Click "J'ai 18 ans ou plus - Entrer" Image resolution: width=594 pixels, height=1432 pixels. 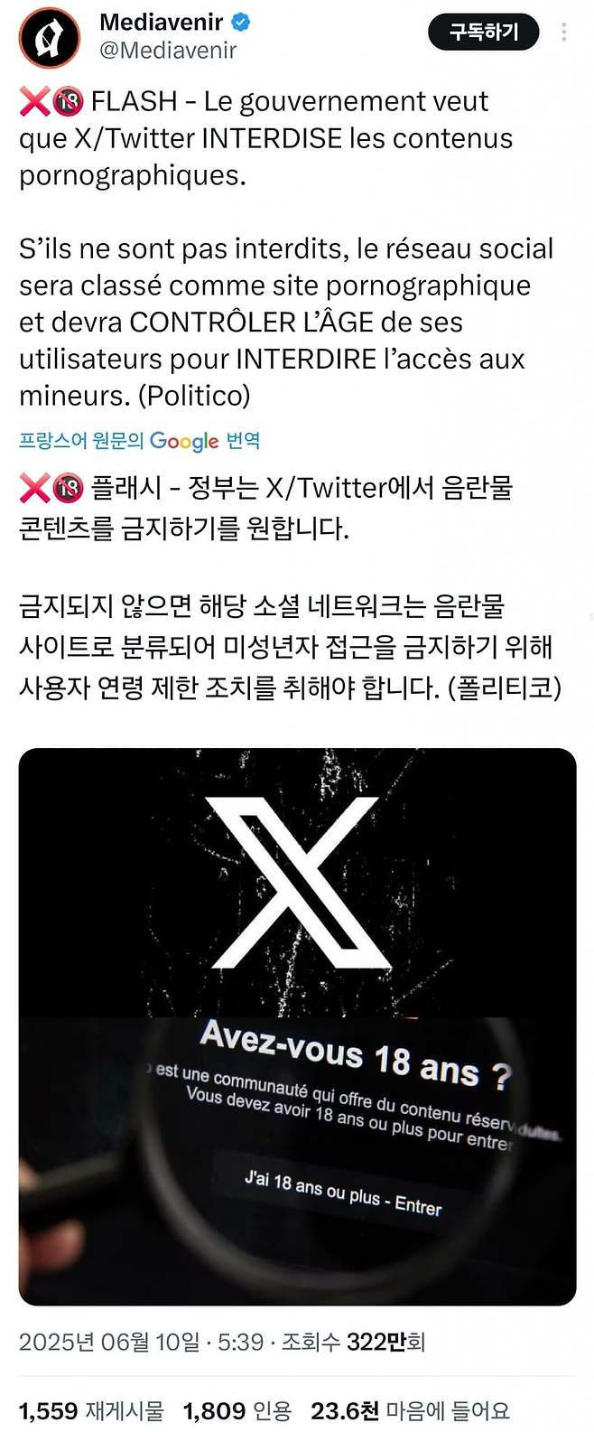343,1193
